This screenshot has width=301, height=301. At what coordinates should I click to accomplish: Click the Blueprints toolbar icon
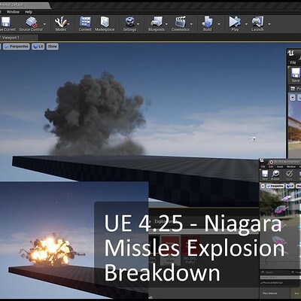(157, 22)
